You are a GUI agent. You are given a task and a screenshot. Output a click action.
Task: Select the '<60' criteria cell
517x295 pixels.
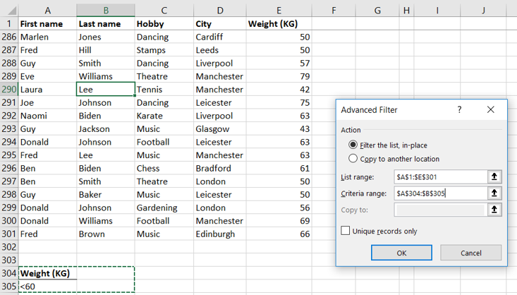point(47,286)
